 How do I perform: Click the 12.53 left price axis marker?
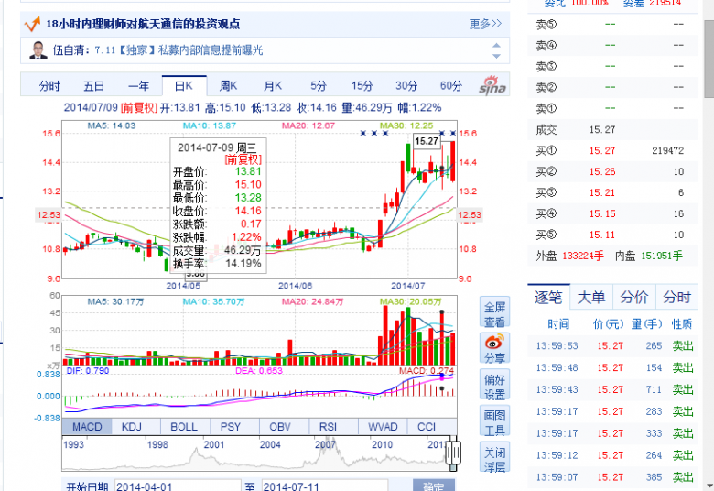[49, 214]
